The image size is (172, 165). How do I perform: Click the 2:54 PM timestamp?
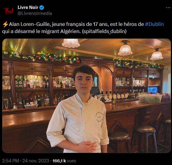(10, 161)
